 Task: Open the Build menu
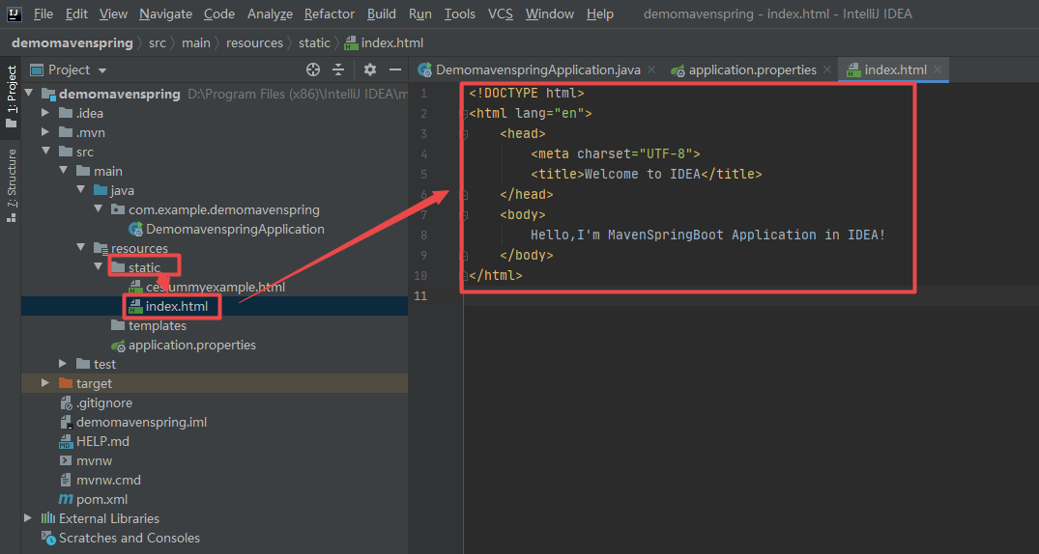click(382, 14)
